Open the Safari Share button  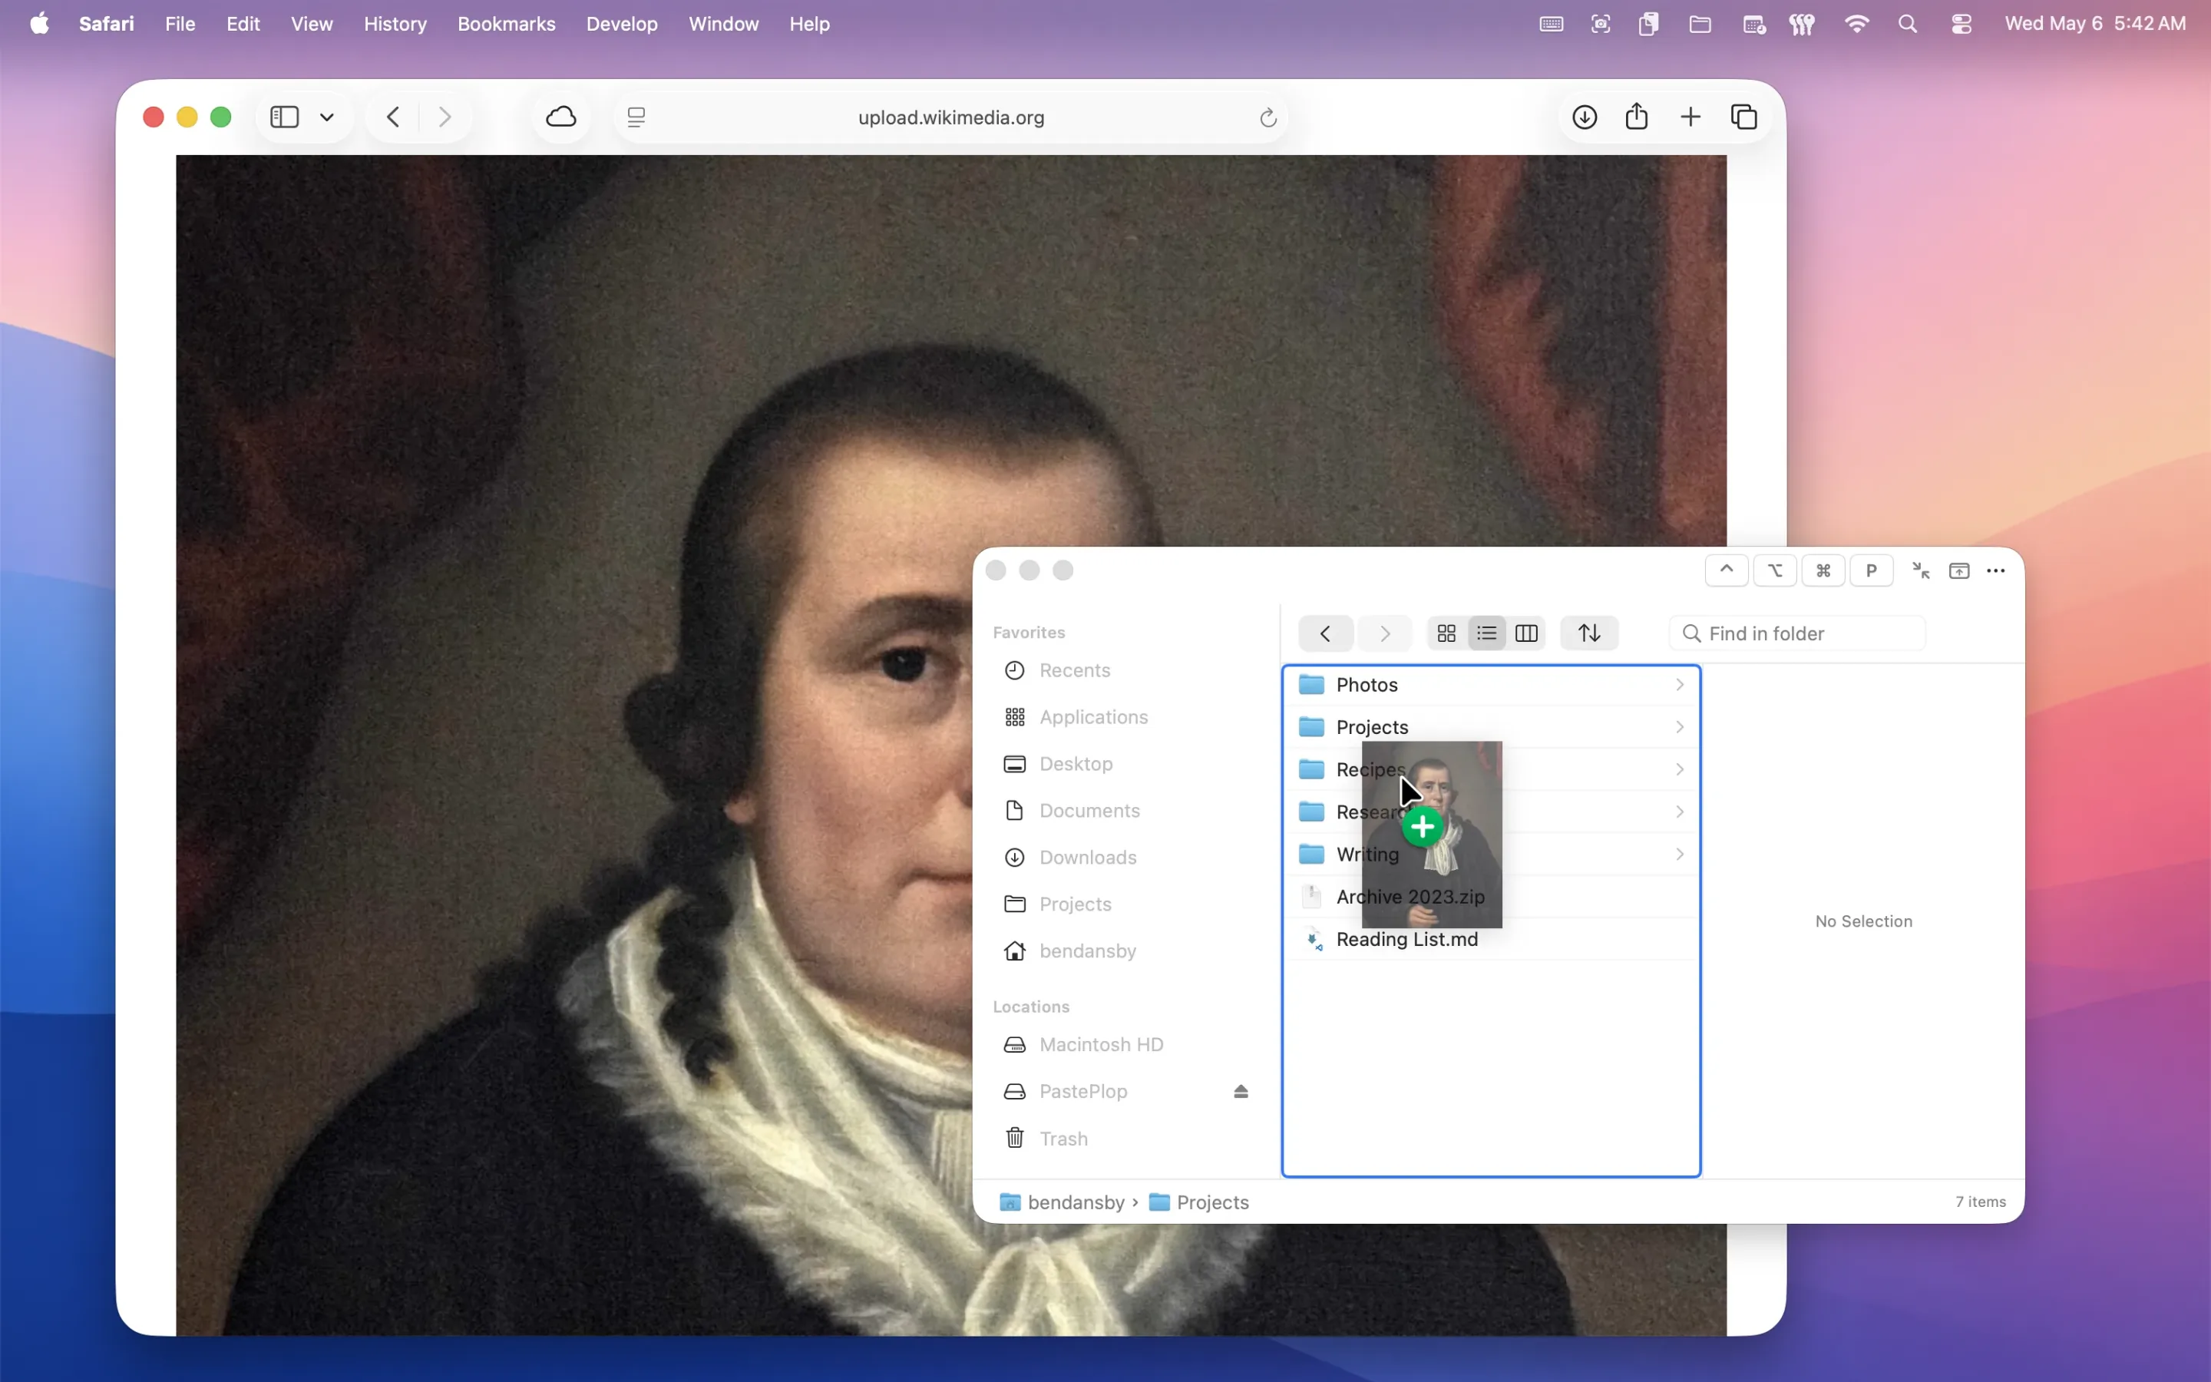(x=1636, y=117)
